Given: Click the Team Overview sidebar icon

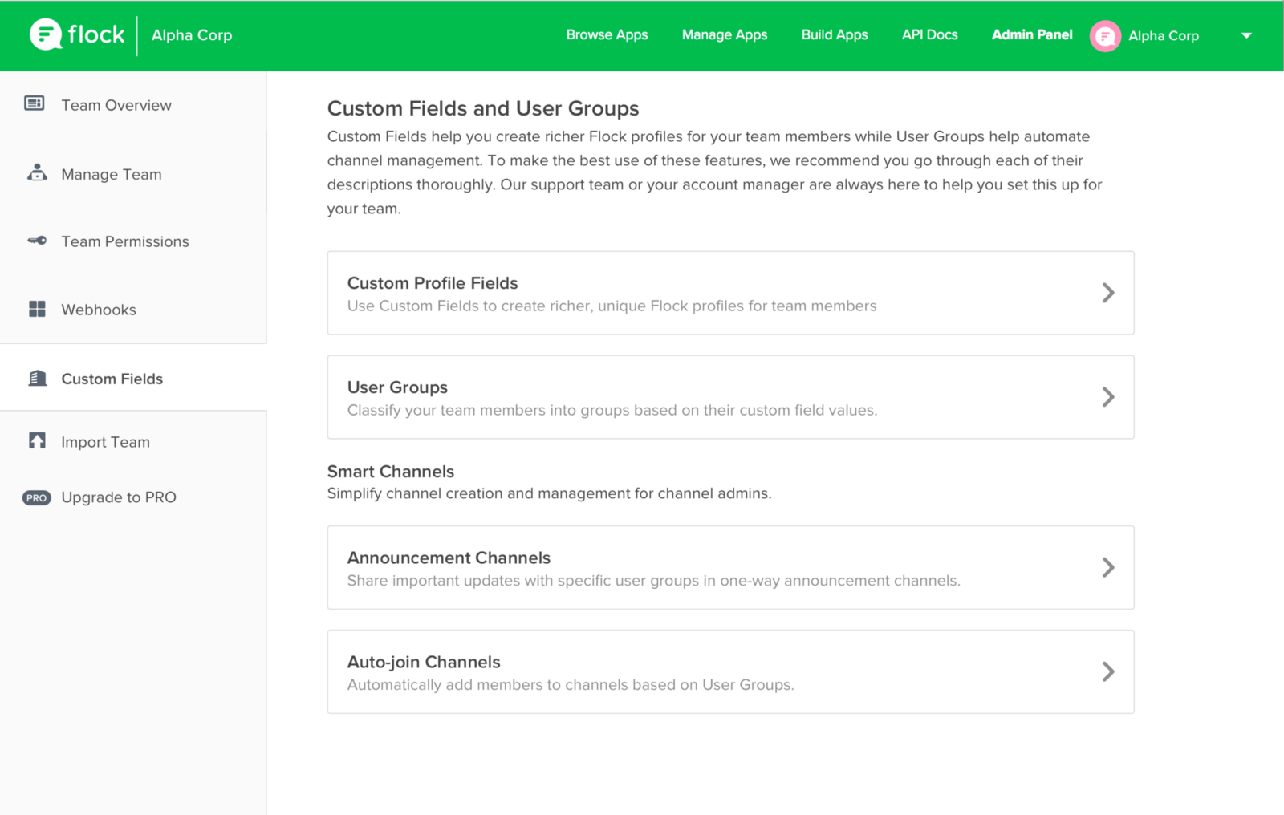Looking at the screenshot, I should coord(35,103).
